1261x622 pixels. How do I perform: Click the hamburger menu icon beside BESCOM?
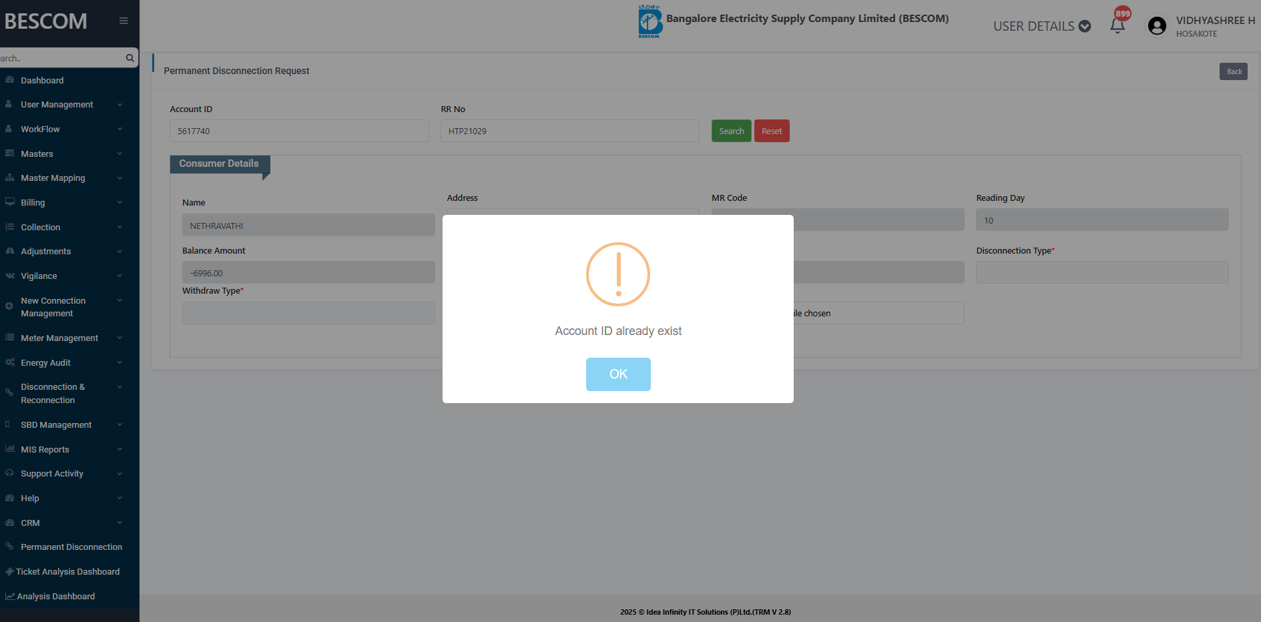pyautogui.click(x=123, y=21)
